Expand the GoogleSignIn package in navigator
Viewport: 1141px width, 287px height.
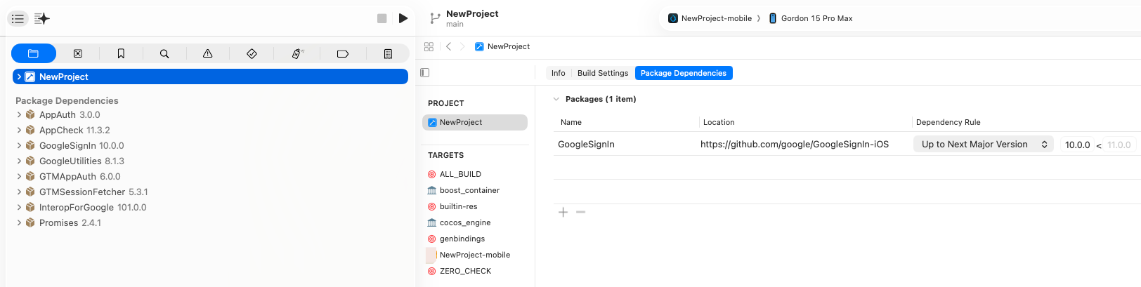point(19,145)
